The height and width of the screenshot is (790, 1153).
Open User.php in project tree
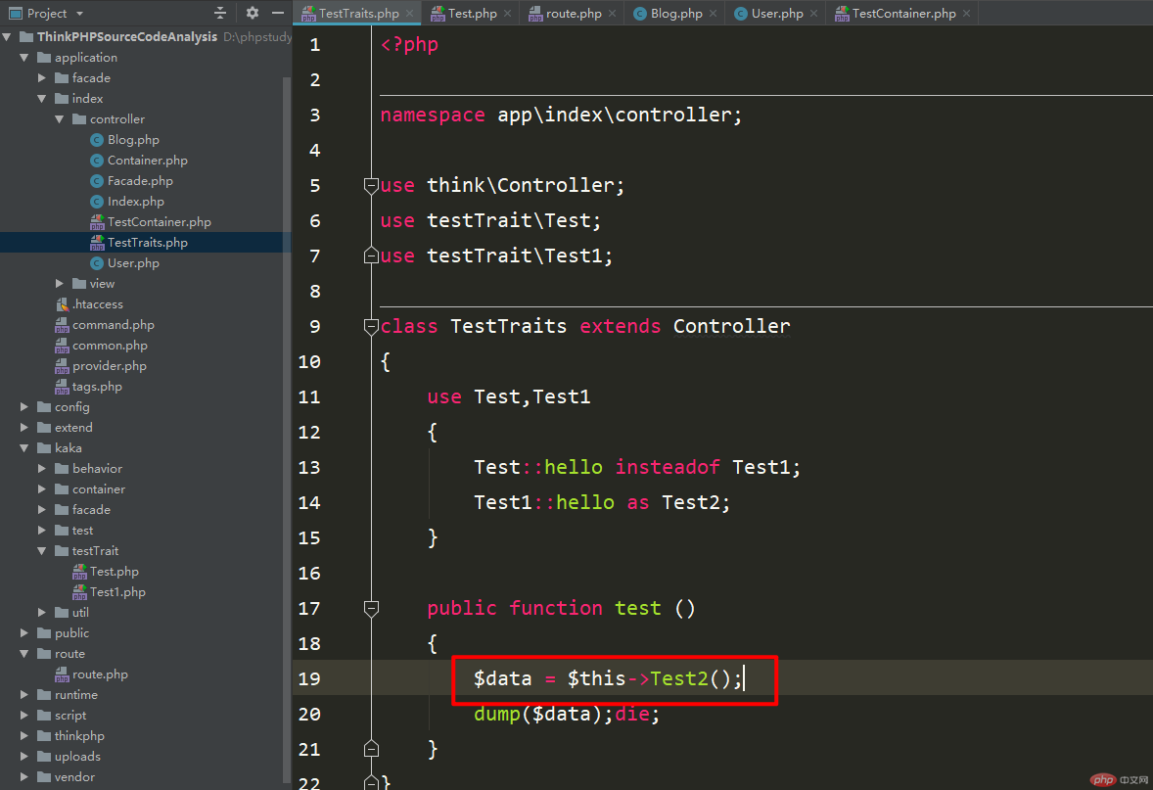(133, 263)
